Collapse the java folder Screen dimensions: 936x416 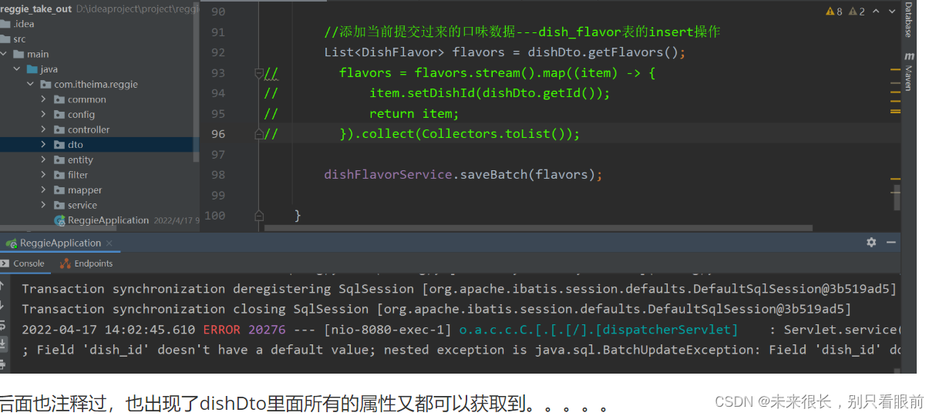click(16, 69)
